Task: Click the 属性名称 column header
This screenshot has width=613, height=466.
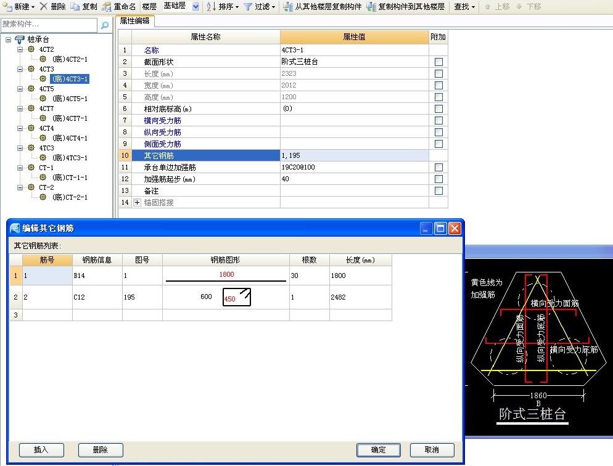Action: point(205,37)
